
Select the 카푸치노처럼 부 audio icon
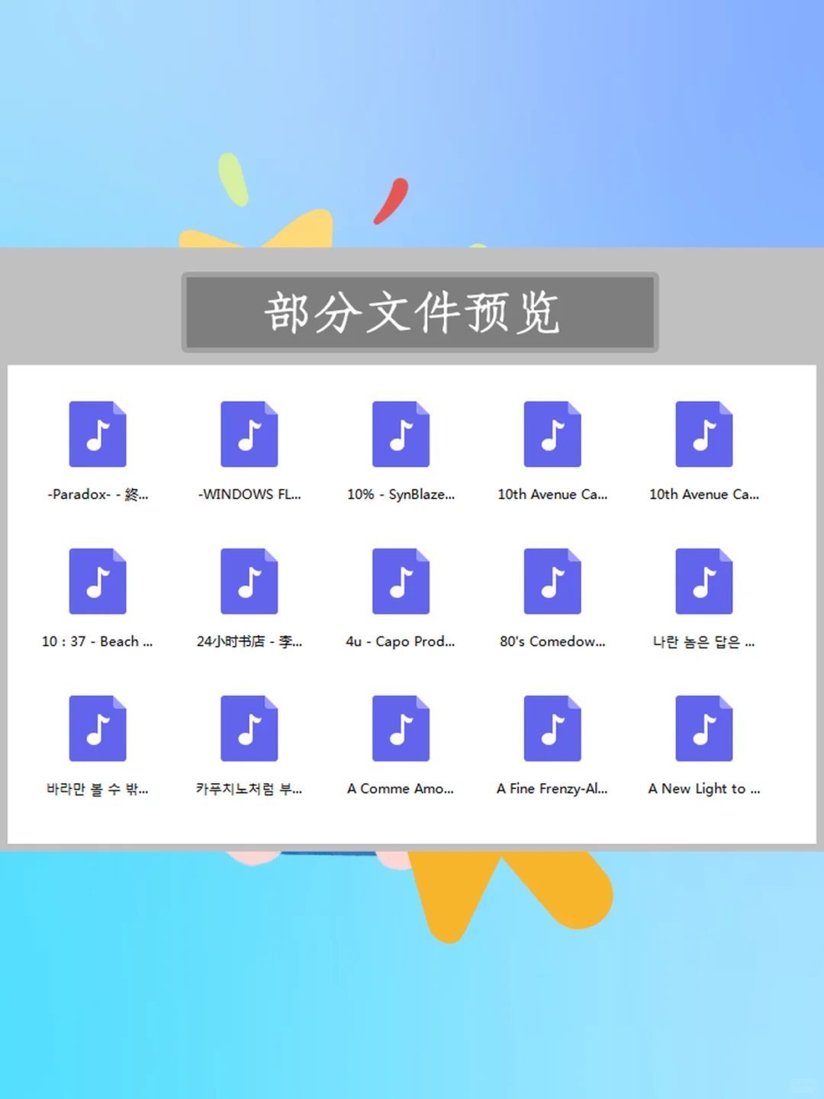249,727
